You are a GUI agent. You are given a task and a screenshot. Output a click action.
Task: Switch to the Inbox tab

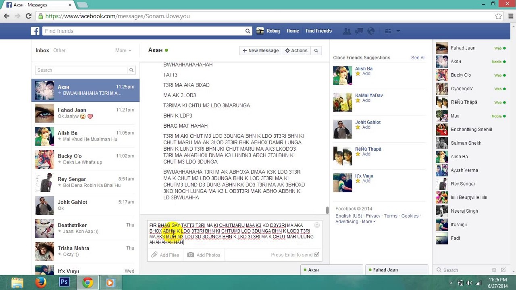[x=42, y=50]
